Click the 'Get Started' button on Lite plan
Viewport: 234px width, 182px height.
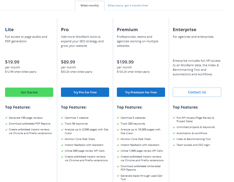(x=29, y=92)
